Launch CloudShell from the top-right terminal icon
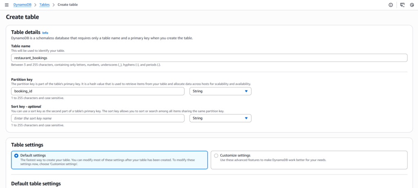 click(402, 5)
